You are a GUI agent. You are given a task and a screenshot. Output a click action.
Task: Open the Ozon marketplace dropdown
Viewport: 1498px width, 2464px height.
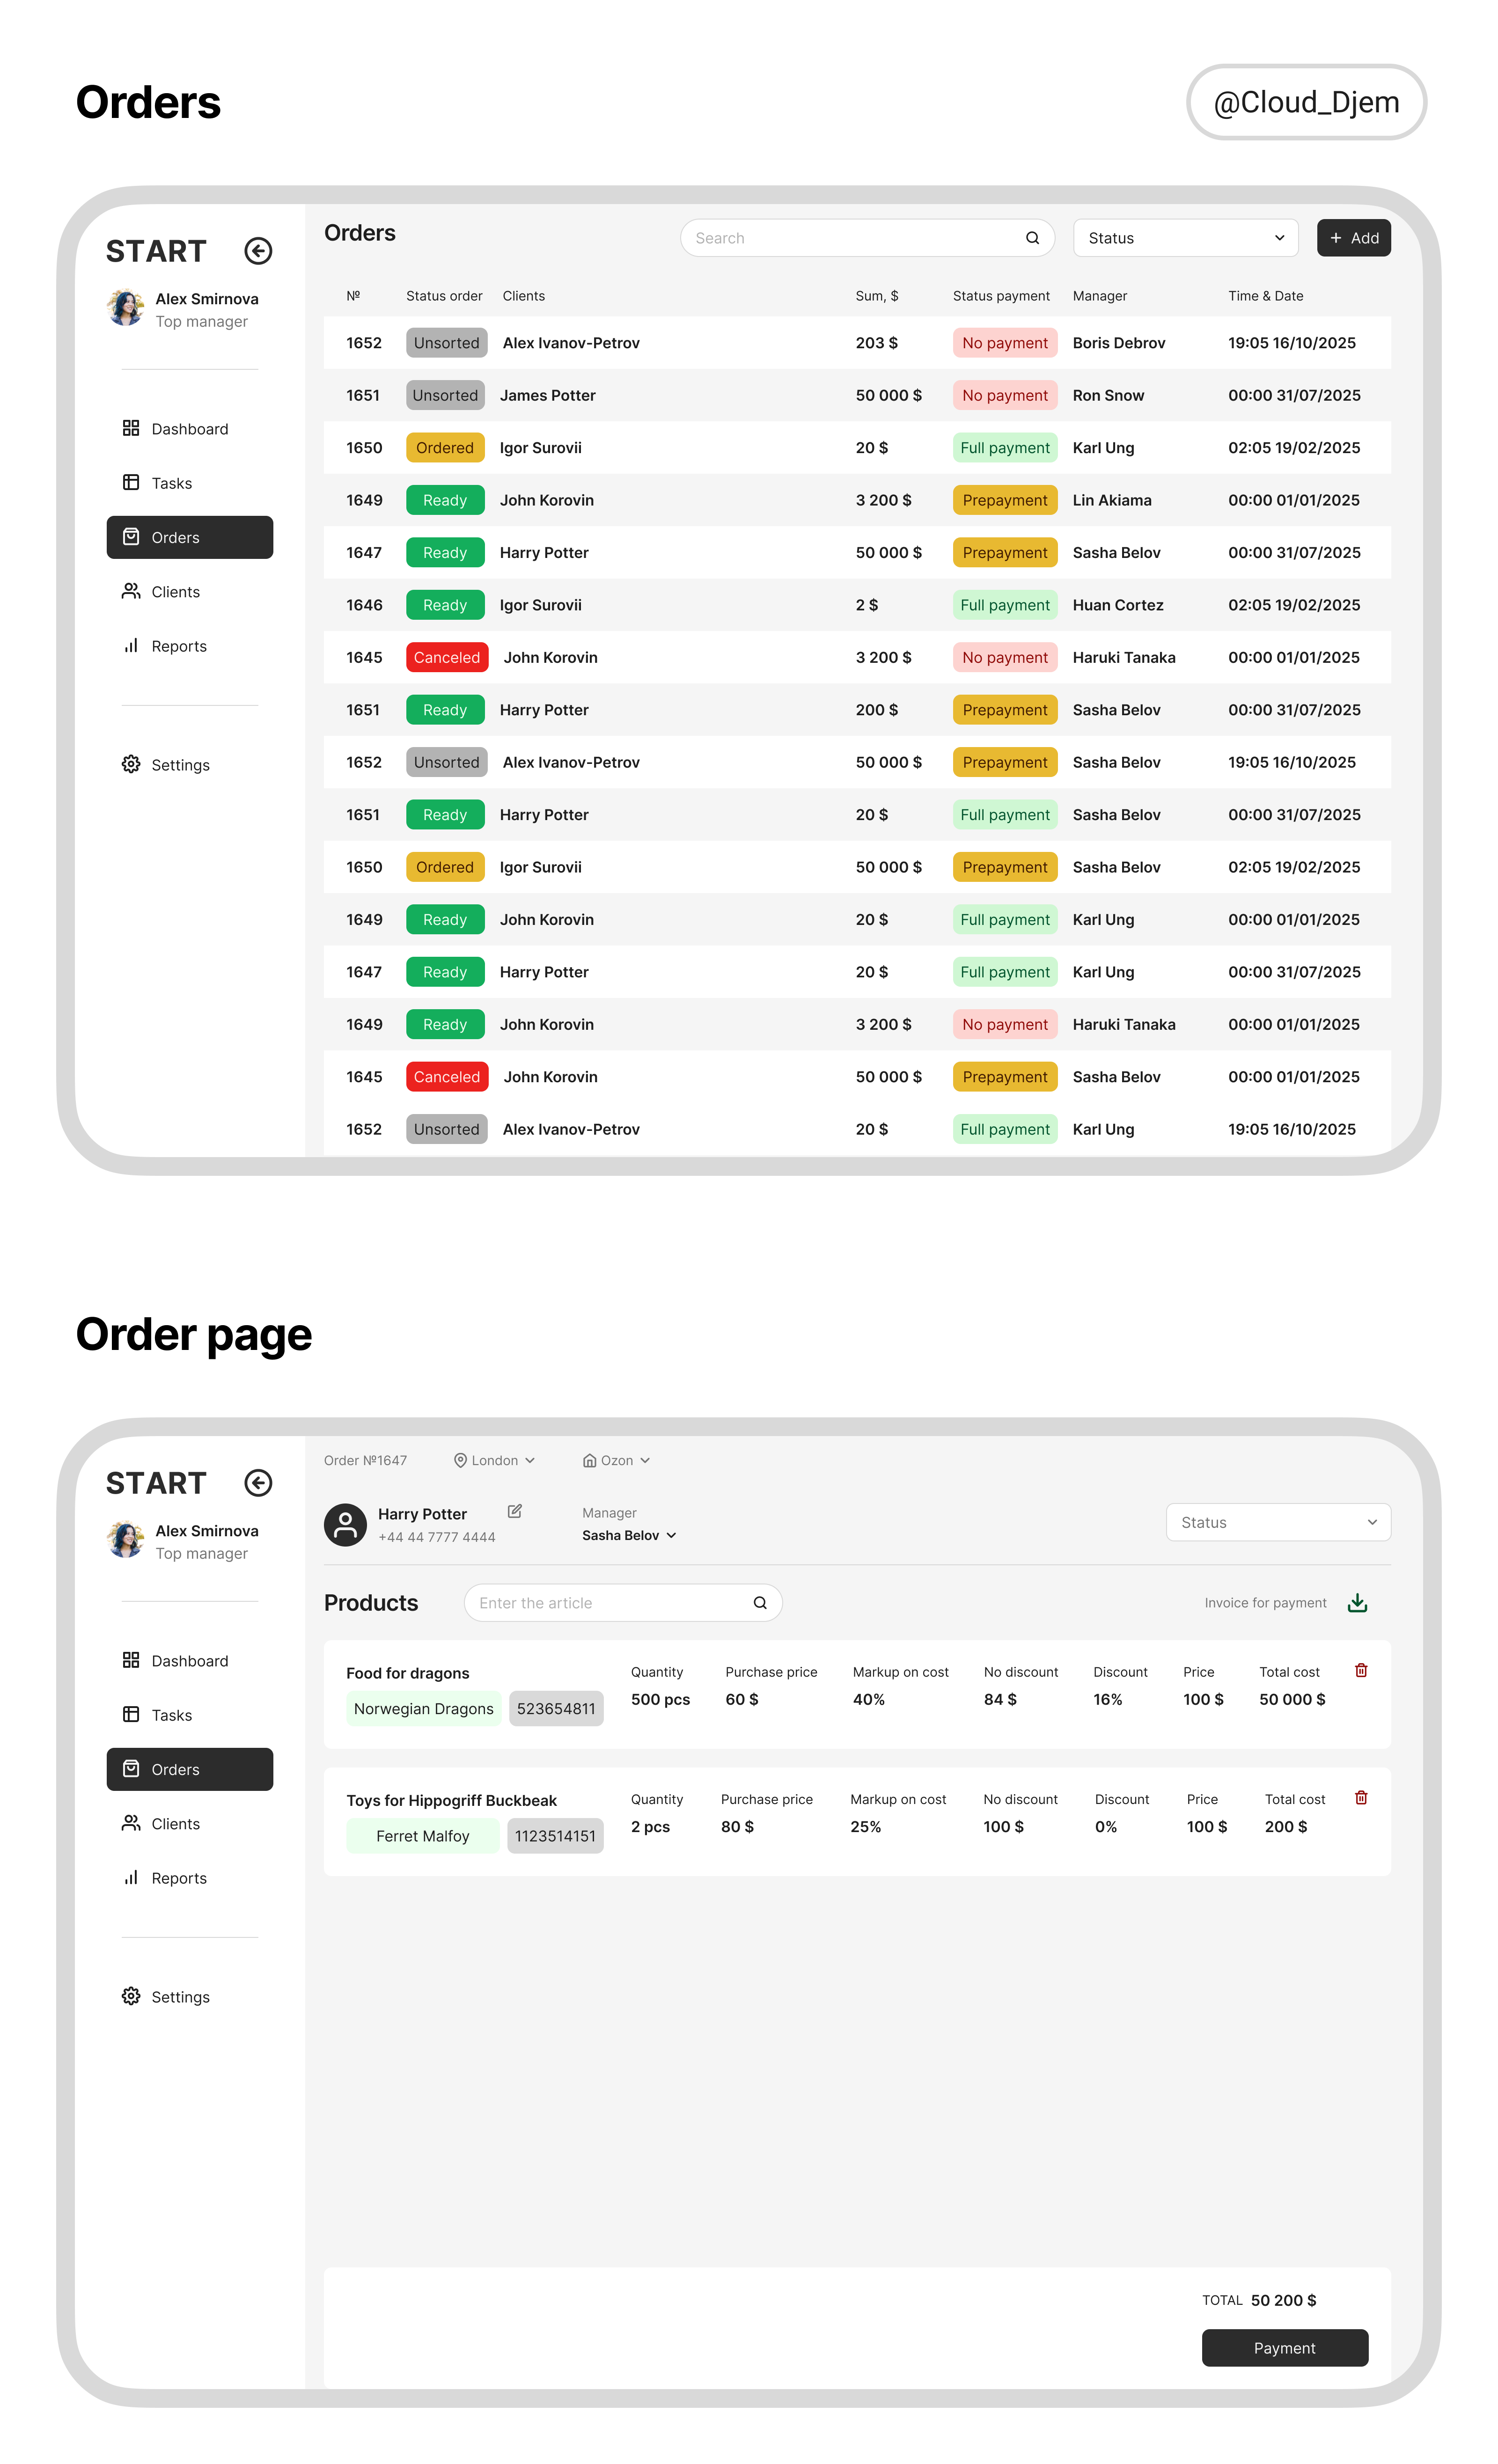point(616,1460)
